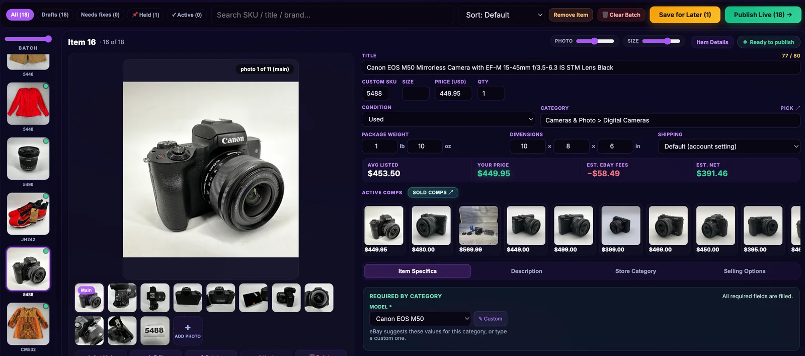Switch to the Item Specifics tab

[x=418, y=271]
